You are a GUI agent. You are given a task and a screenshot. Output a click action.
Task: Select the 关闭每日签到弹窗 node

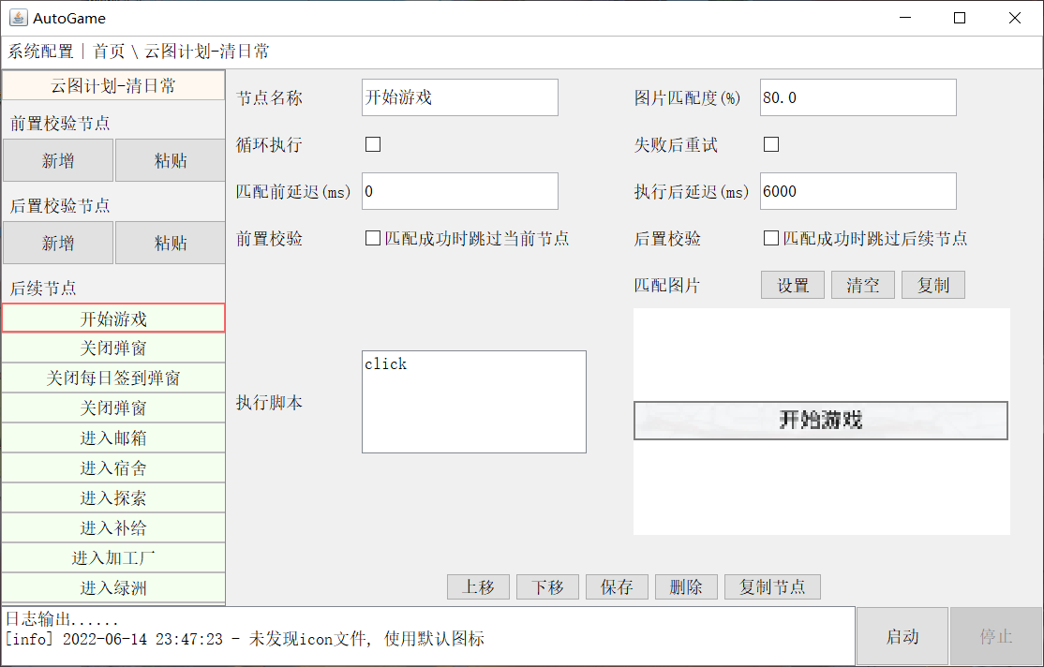tap(113, 378)
